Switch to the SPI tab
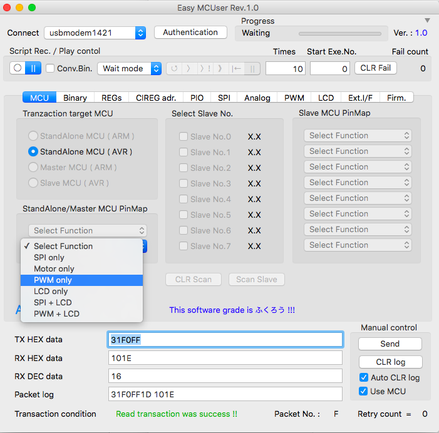 [224, 98]
